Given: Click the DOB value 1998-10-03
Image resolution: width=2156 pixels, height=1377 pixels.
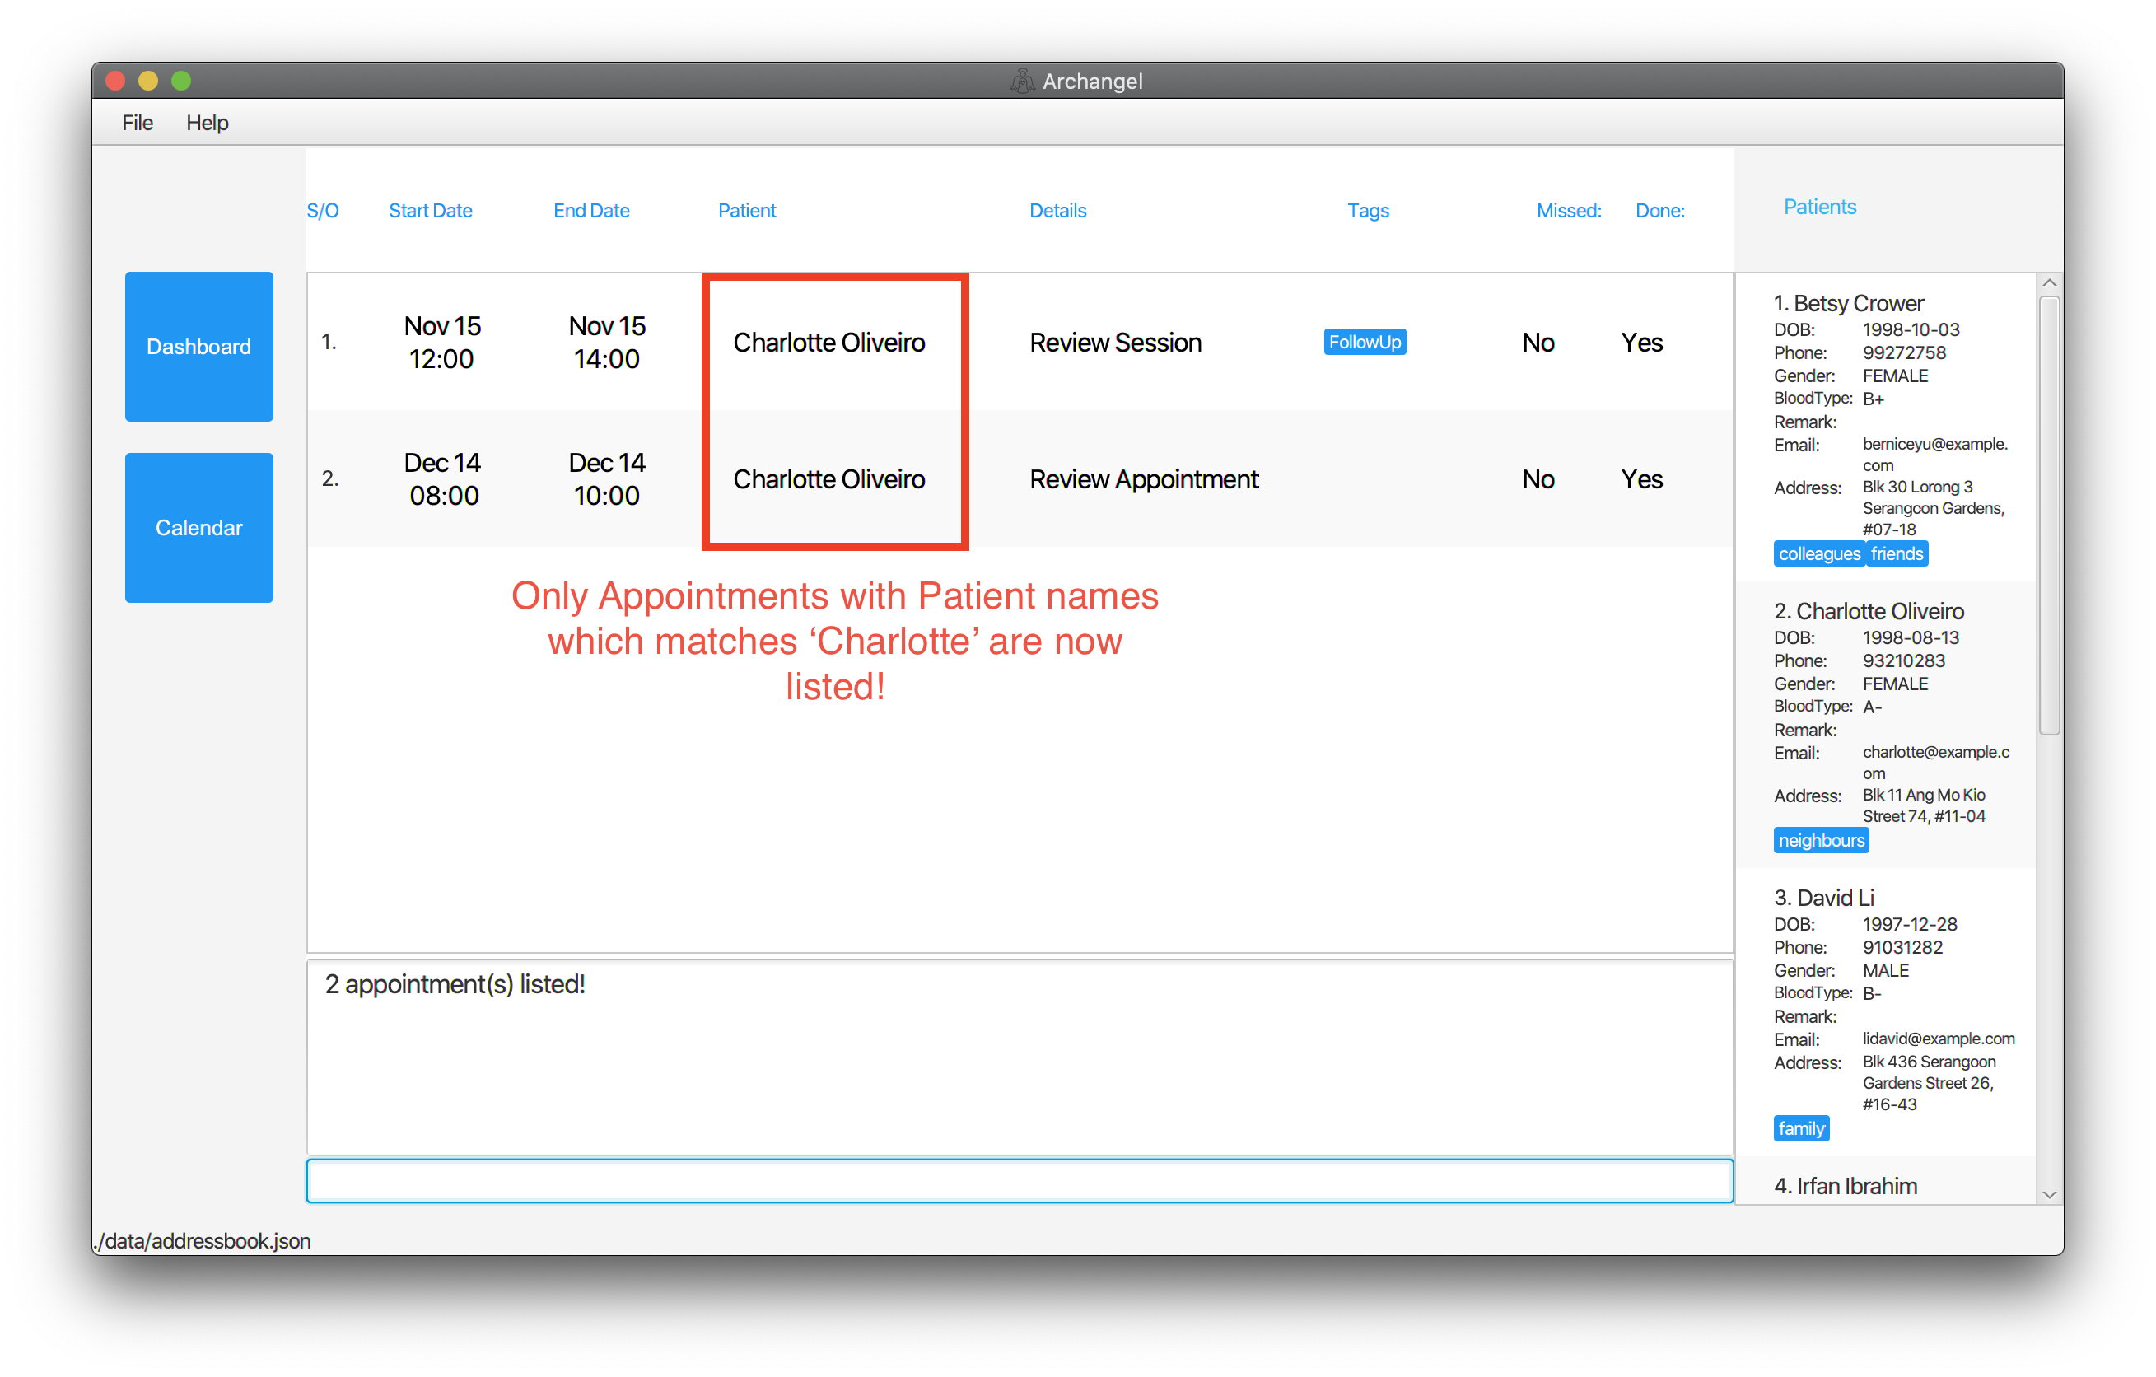Looking at the screenshot, I should [x=1911, y=329].
